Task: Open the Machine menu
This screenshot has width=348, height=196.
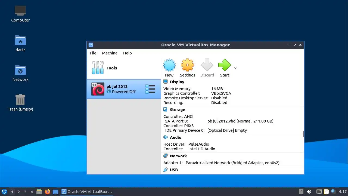Action: tap(110, 53)
